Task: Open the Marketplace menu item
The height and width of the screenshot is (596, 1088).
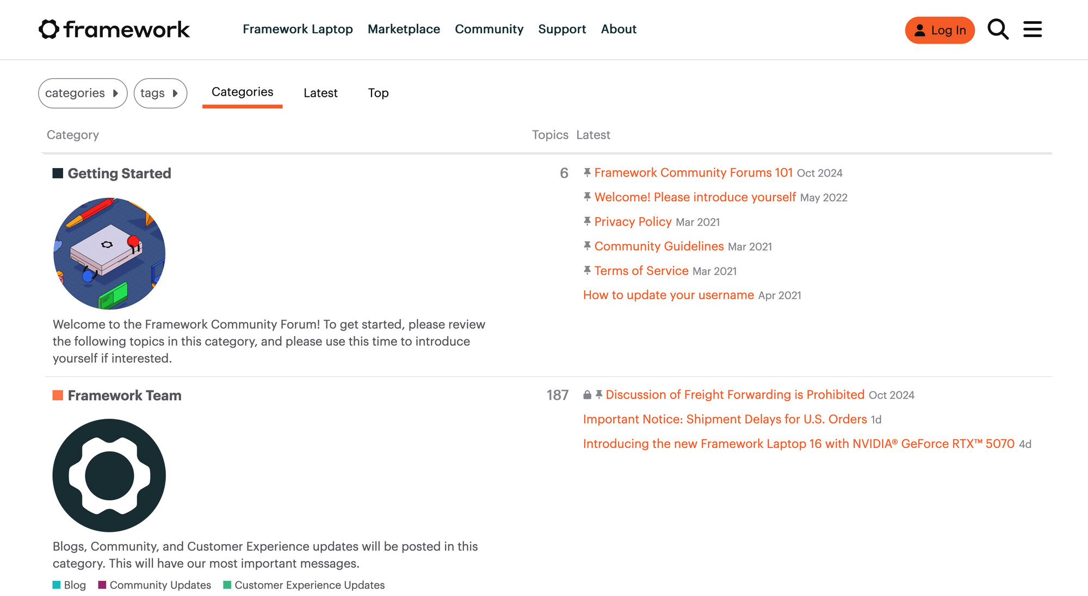Action: (404, 29)
